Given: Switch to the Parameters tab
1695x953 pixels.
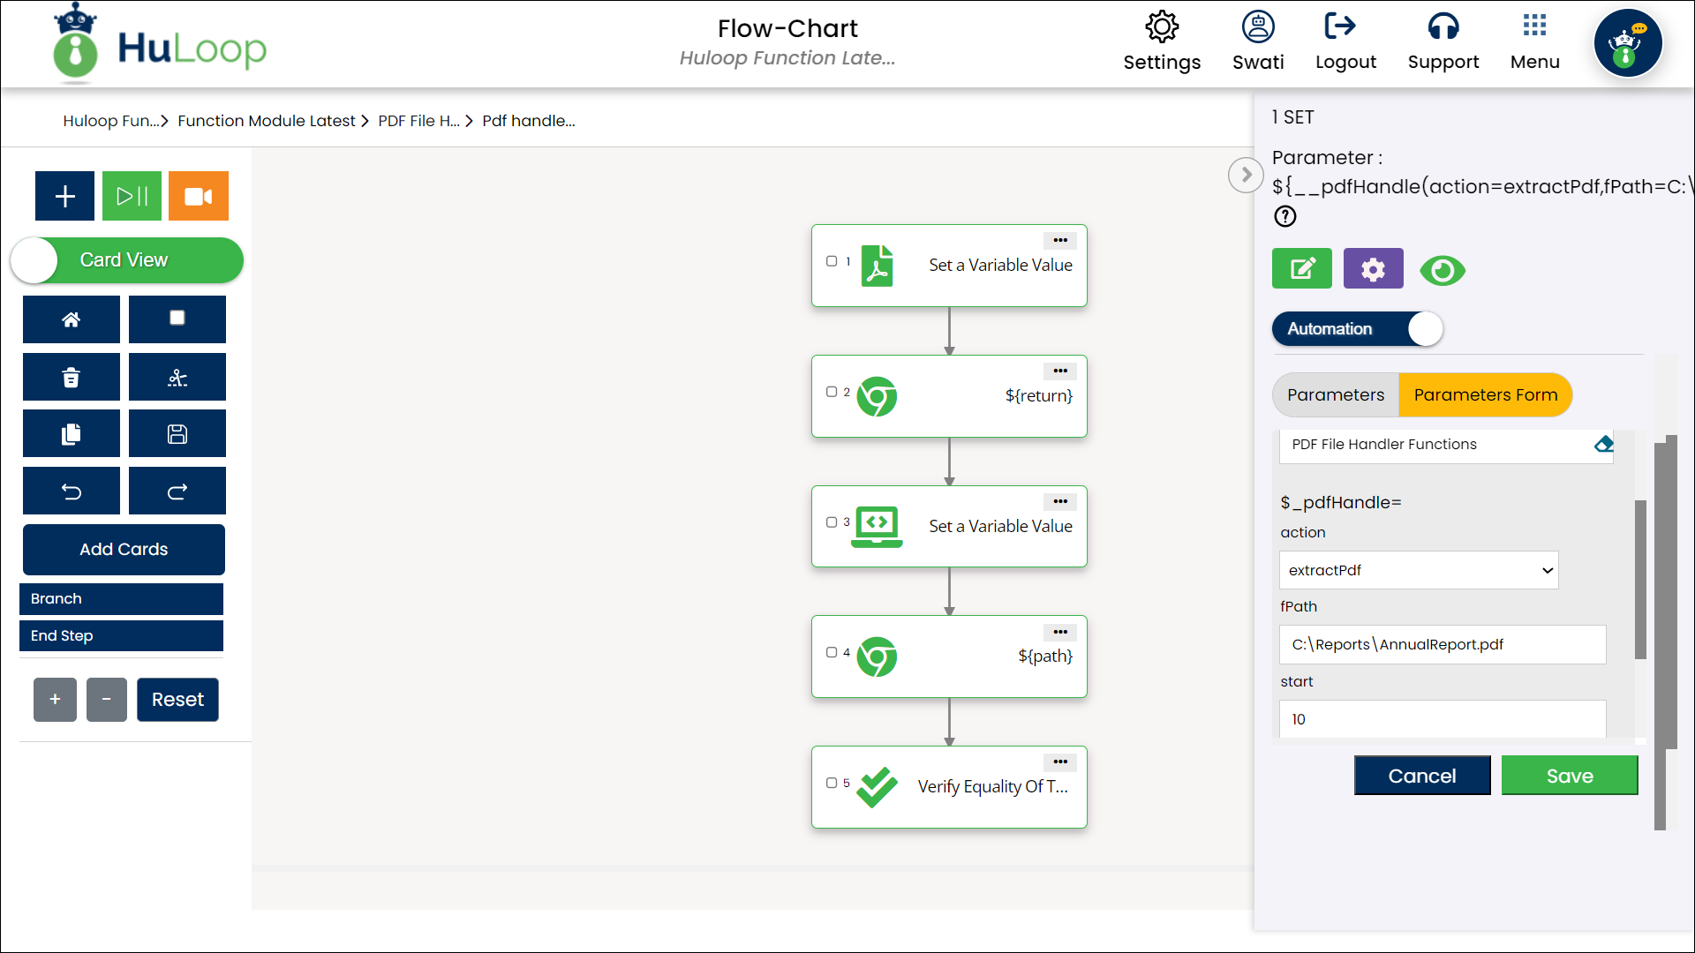Looking at the screenshot, I should pyautogui.click(x=1336, y=395).
